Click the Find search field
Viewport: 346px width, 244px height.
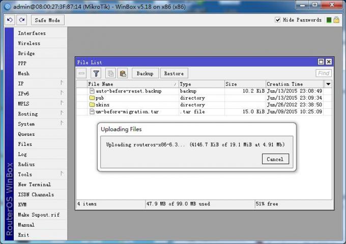click(x=324, y=73)
